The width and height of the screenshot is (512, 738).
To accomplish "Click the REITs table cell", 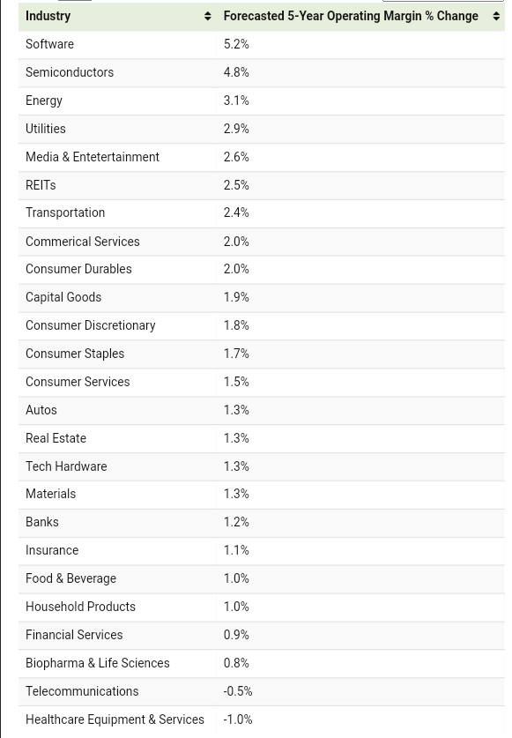I will click(118, 185).
